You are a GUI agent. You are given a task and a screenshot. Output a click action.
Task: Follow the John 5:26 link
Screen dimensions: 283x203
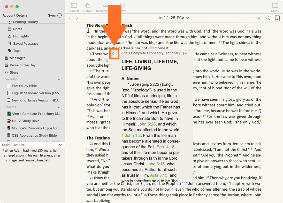(x=147, y=124)
